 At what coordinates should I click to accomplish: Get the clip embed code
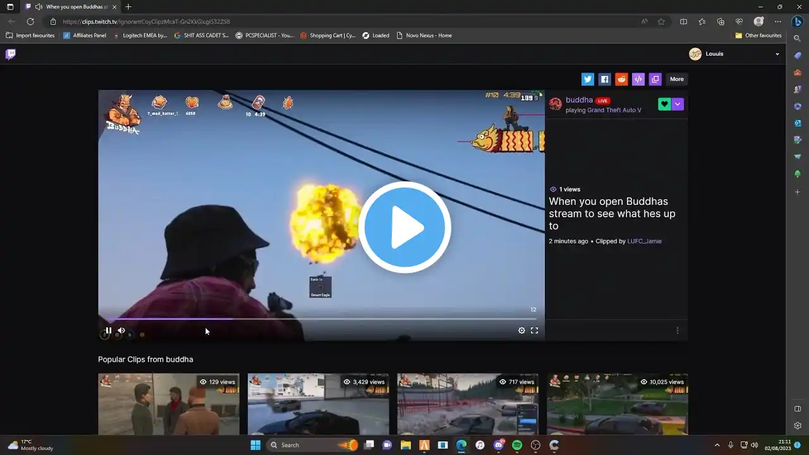pyautogui.click(x=638, y=79)
